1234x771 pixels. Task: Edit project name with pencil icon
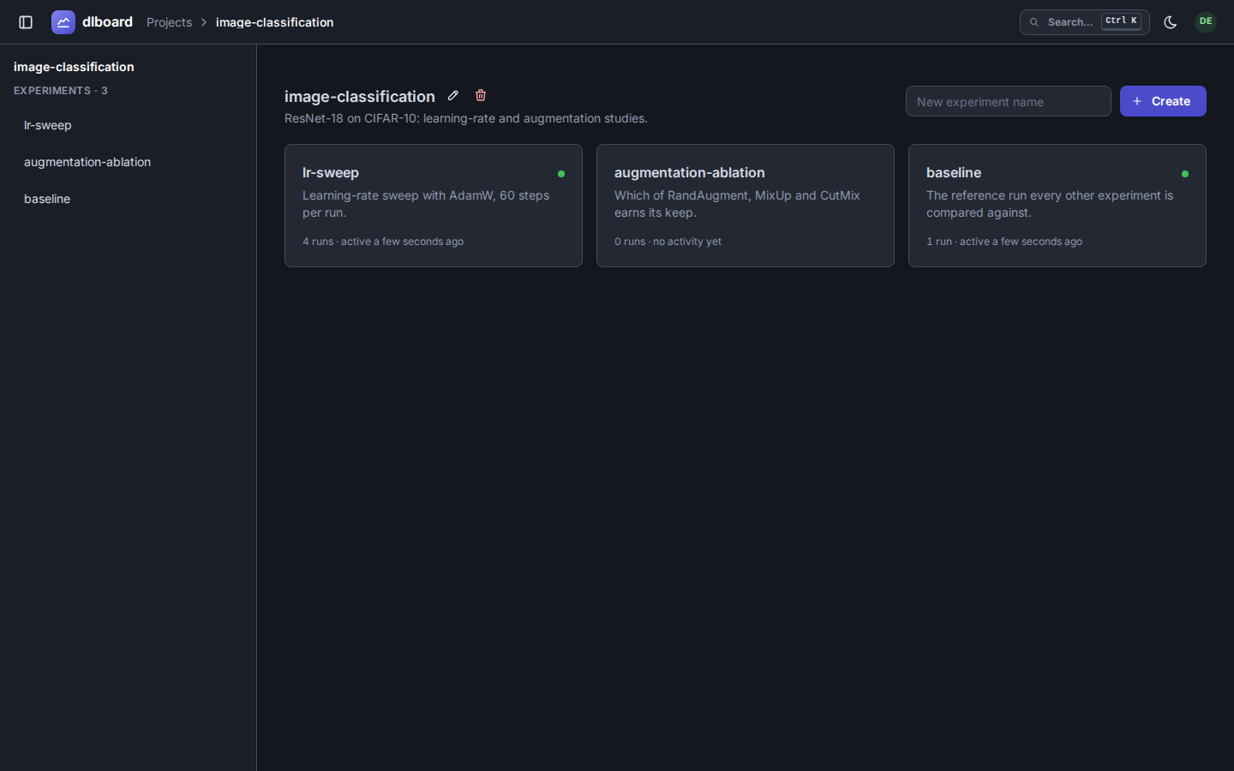[453, 95]
